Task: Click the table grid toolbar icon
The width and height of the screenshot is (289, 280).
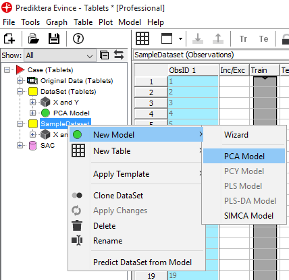Action: (142, 38)
